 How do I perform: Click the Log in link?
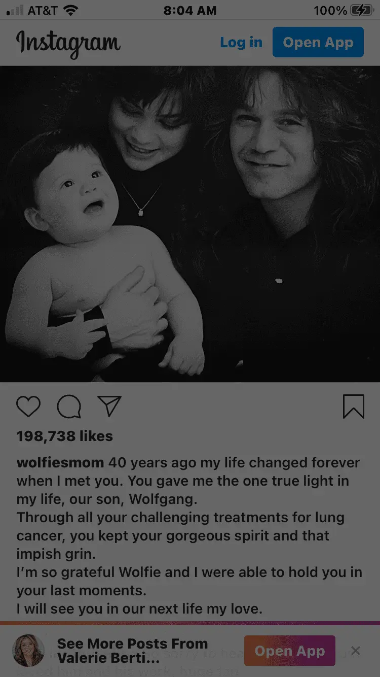[x=241, y=43]
